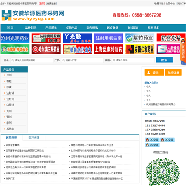This screenshot has width=186, height=186.
Task: Click the 沧州光明药业 banner ad
Action: pos(15,38)
